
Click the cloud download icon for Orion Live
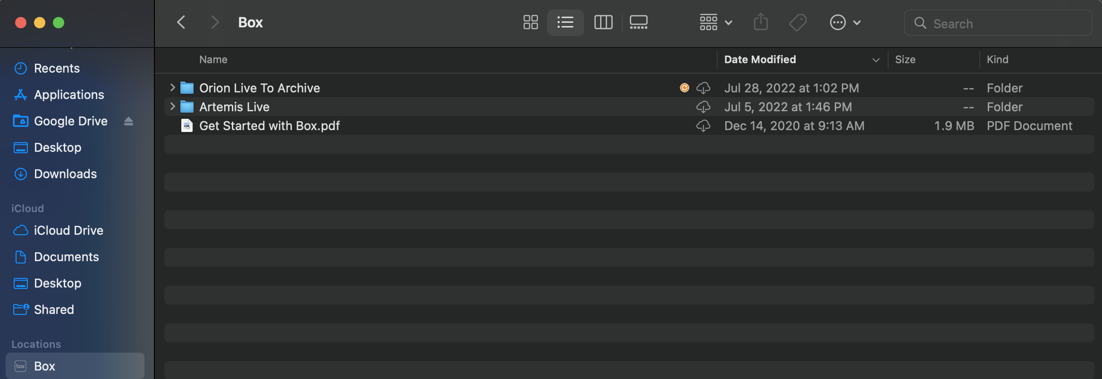(x=703, y=88)
